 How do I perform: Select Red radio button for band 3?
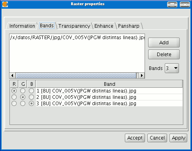coord(14,104)
